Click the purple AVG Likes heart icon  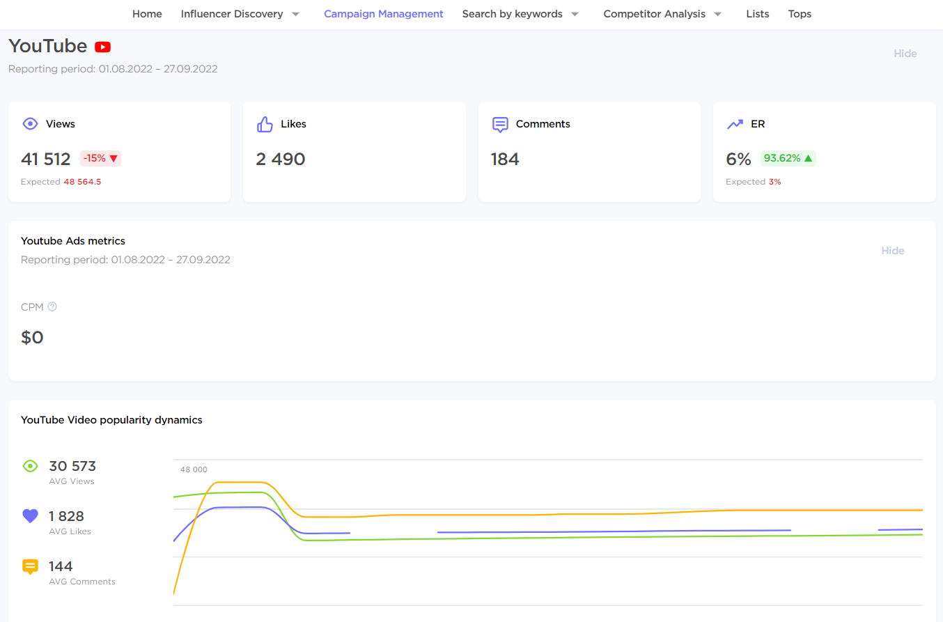pyautogui.click(x=30, y=516)
